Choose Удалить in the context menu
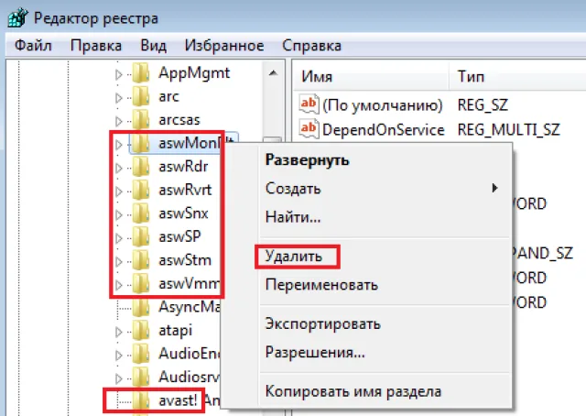Image resolution: width=586 pixels, height=416 pixels. coord(294,257)
